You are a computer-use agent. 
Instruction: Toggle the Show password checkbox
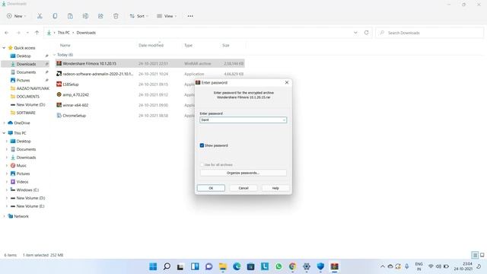202,145
